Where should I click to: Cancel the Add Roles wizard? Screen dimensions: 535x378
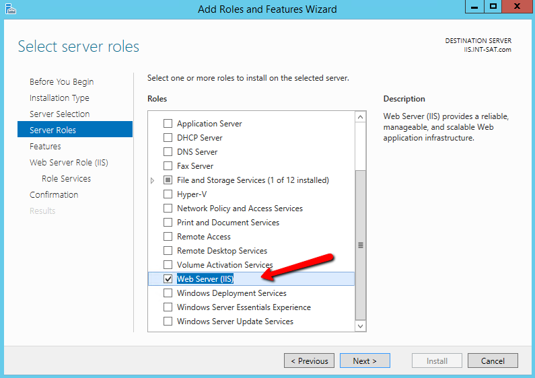pos(493,361)
